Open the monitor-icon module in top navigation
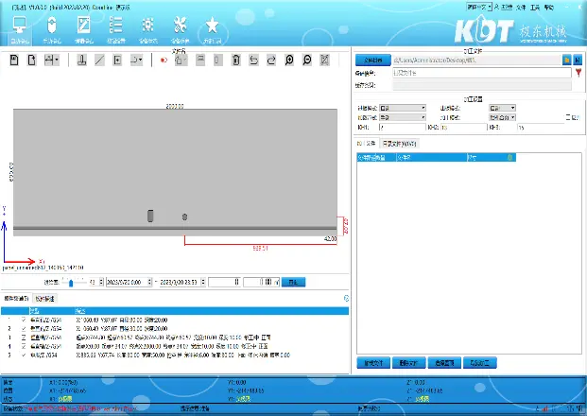This screenshot has width=587, height=416. tap(20, 30)
